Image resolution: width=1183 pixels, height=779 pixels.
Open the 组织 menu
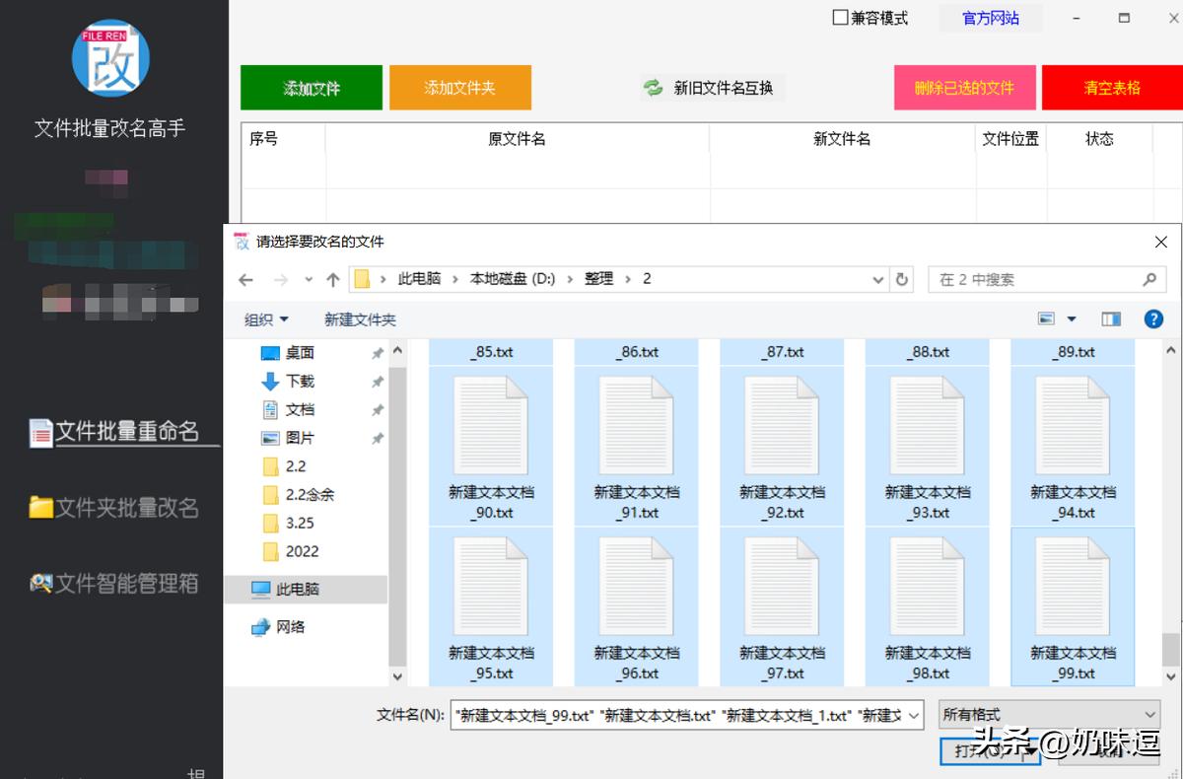click(264, 319)
